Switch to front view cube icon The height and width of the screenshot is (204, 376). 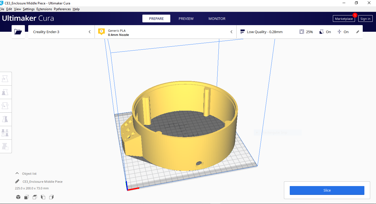click(x=26, y=197)
